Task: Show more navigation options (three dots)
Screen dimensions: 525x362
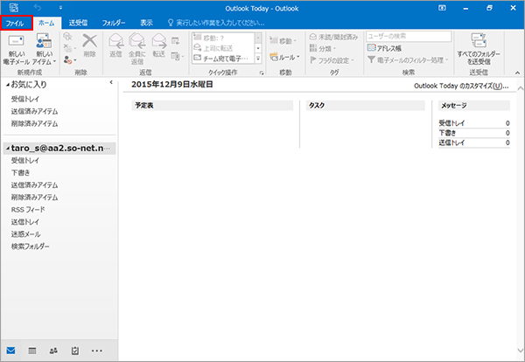Action: click(97, 350)
